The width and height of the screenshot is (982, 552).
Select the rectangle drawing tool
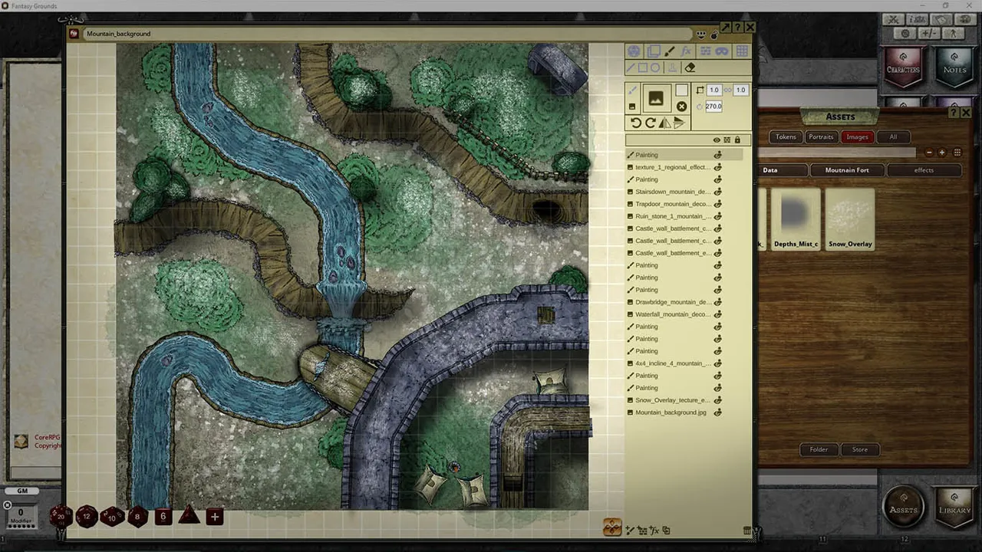coord(643,67)
